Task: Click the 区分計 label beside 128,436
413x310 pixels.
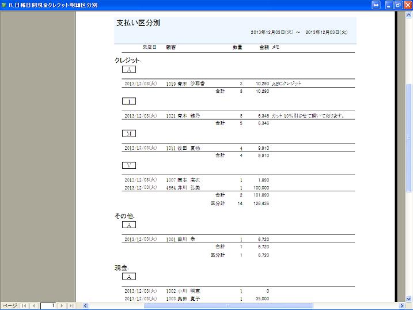Action: point(218,203)
